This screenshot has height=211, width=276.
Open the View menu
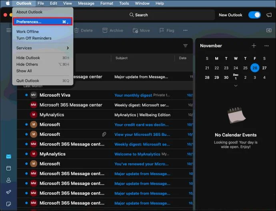pyautogui.click(x=68, y=3)
